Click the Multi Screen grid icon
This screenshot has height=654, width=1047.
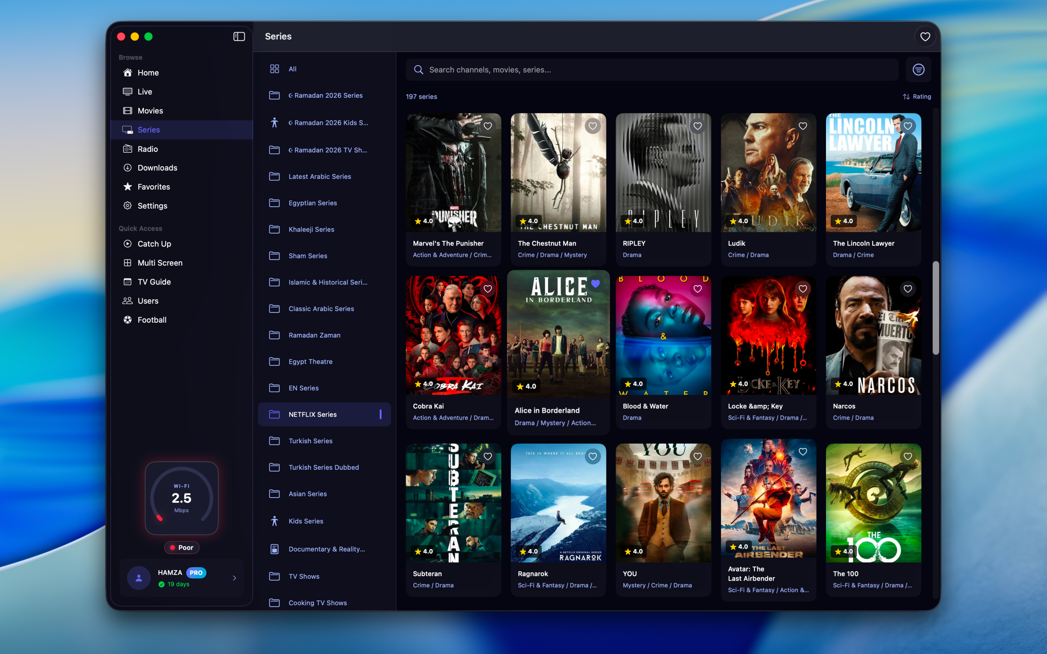tap(128, 263)
